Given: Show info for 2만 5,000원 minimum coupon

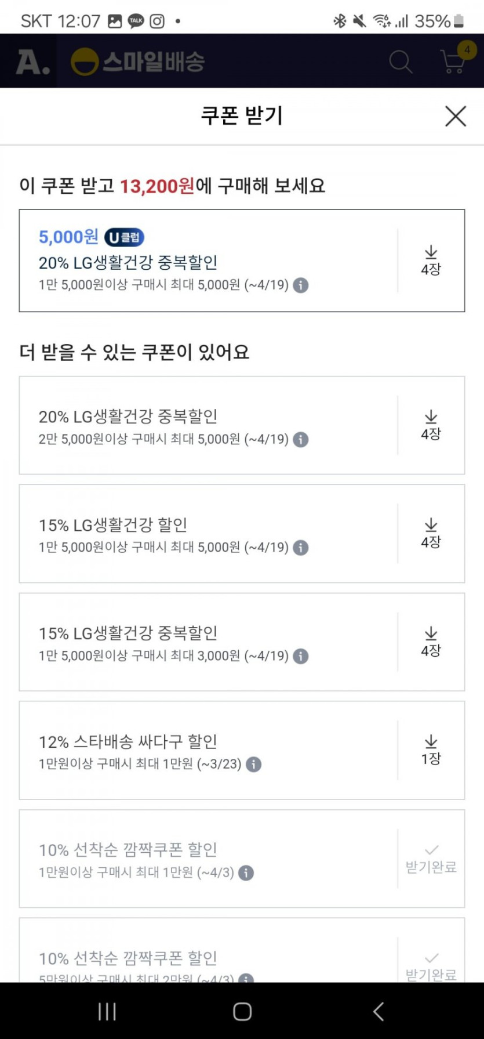Looking at the screenshot, I should (300, 440).
